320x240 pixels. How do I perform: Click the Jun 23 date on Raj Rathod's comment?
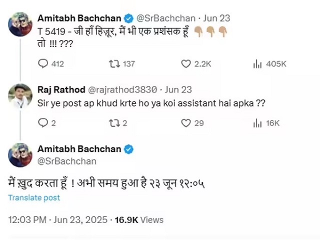point(178,90)
